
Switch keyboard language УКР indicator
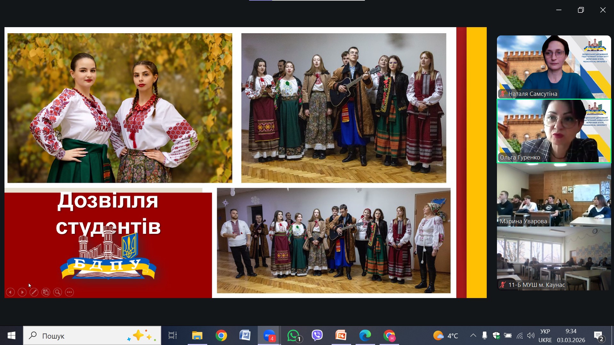click(x=545, y=336)
